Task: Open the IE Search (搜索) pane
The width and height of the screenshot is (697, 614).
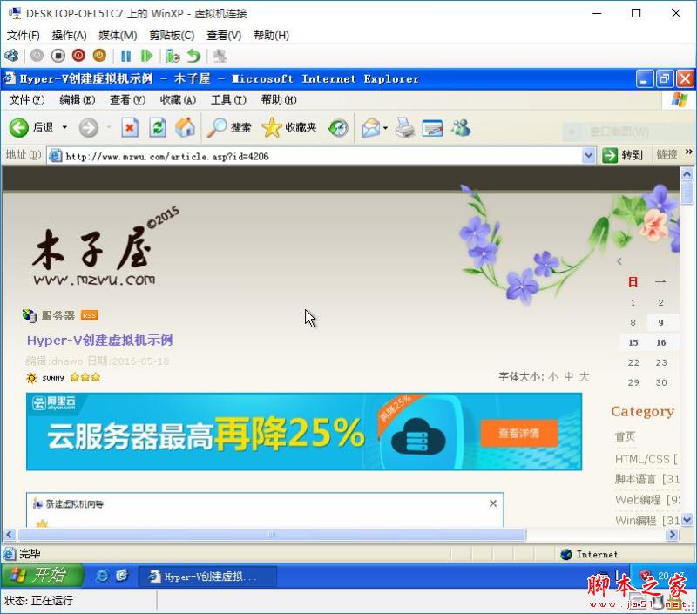Action: pyautogui.click(x=229, y=128)
